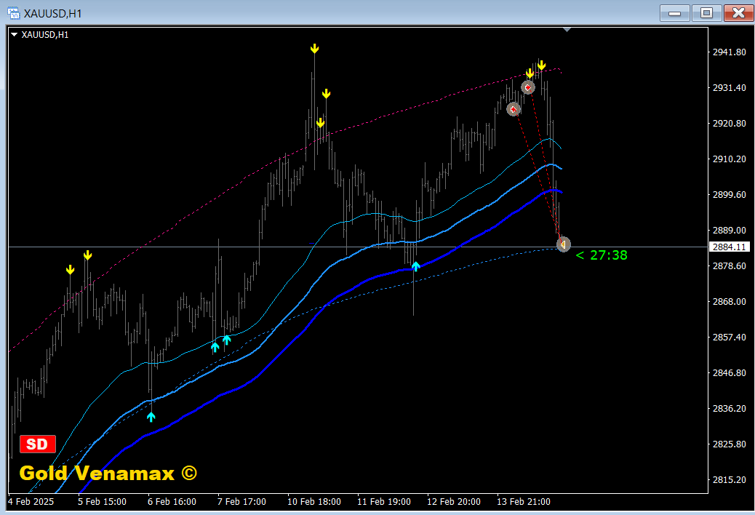The width and height of the screenshot is (755, 515).
Task: Click the 2878.60 price scale value
Action: pos(729,266)
